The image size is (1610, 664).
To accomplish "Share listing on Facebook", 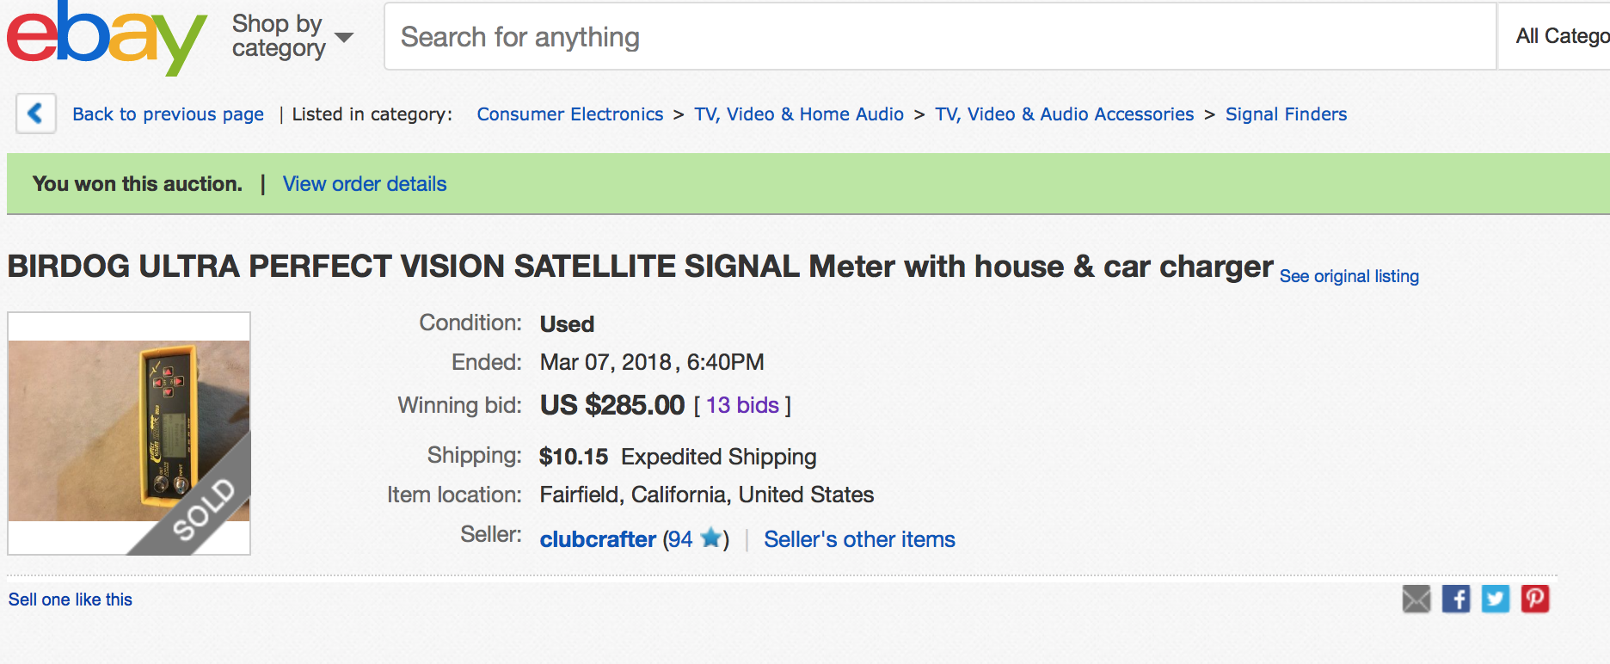I will (x=1455, y=599).
